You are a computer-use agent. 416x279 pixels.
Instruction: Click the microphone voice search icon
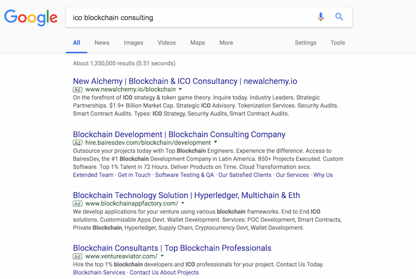pyautogui.click(x=321, y=17)
